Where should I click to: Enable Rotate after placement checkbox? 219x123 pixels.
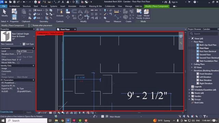tap(32, 25)
